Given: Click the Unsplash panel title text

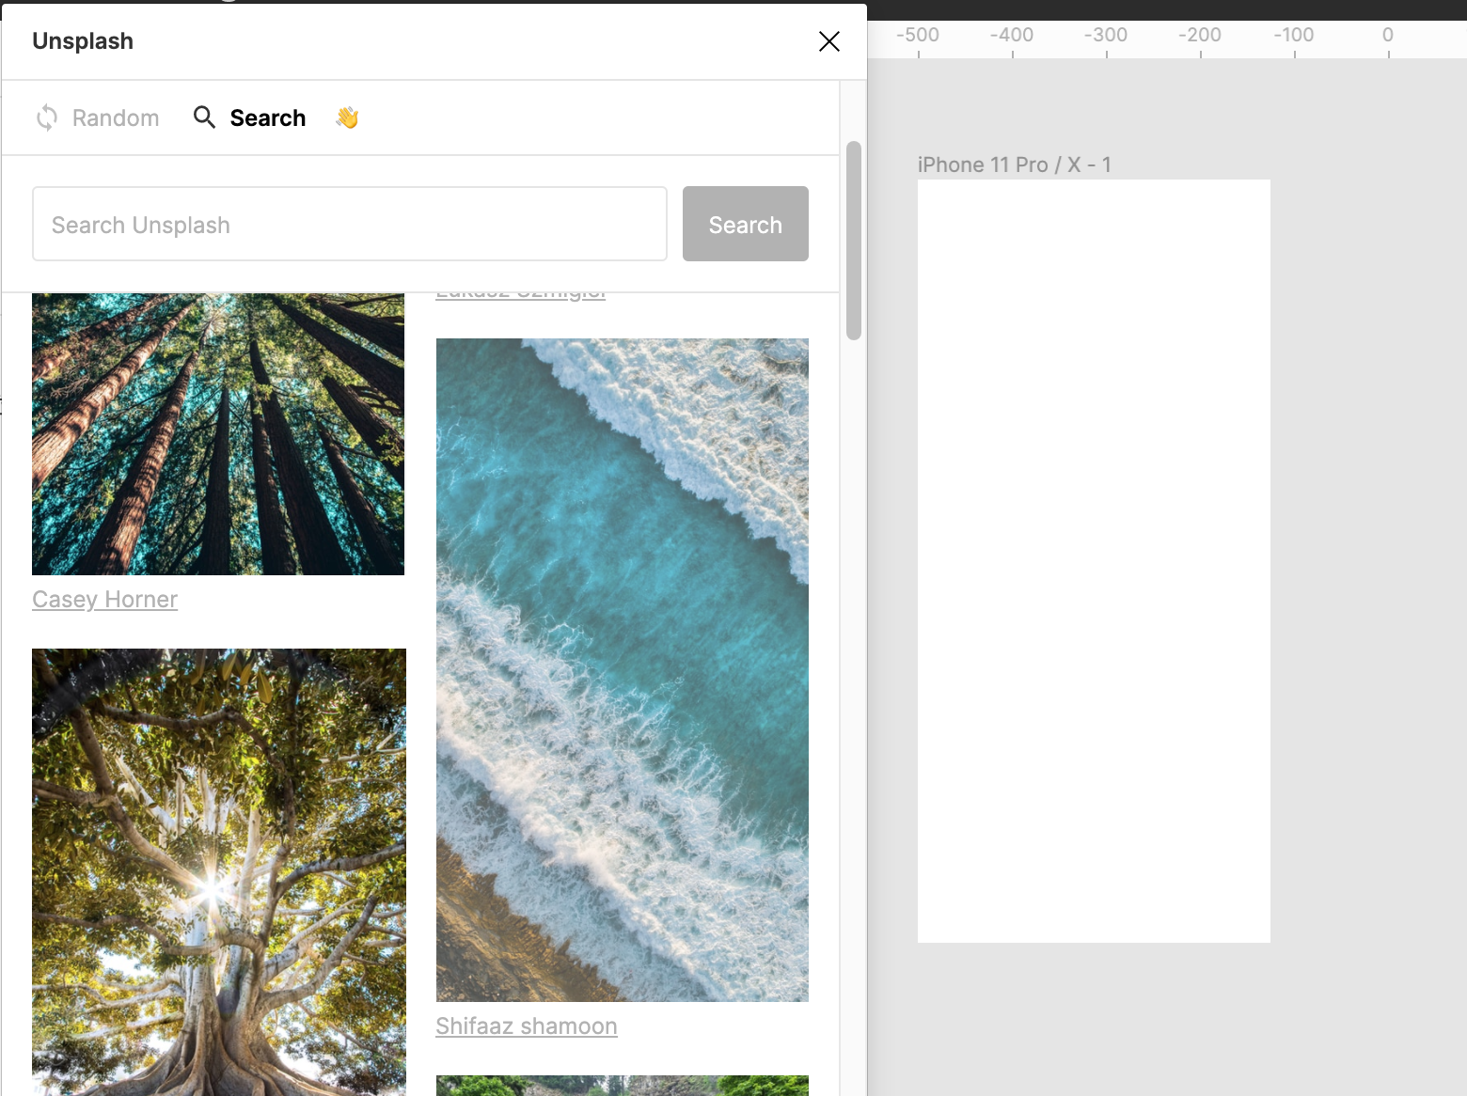Looking at the screenshot, I should 83,41.
